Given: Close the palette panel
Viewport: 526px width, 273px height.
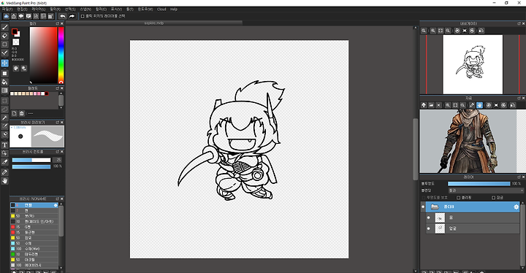Looking at the screenshot, I should 61,88.
